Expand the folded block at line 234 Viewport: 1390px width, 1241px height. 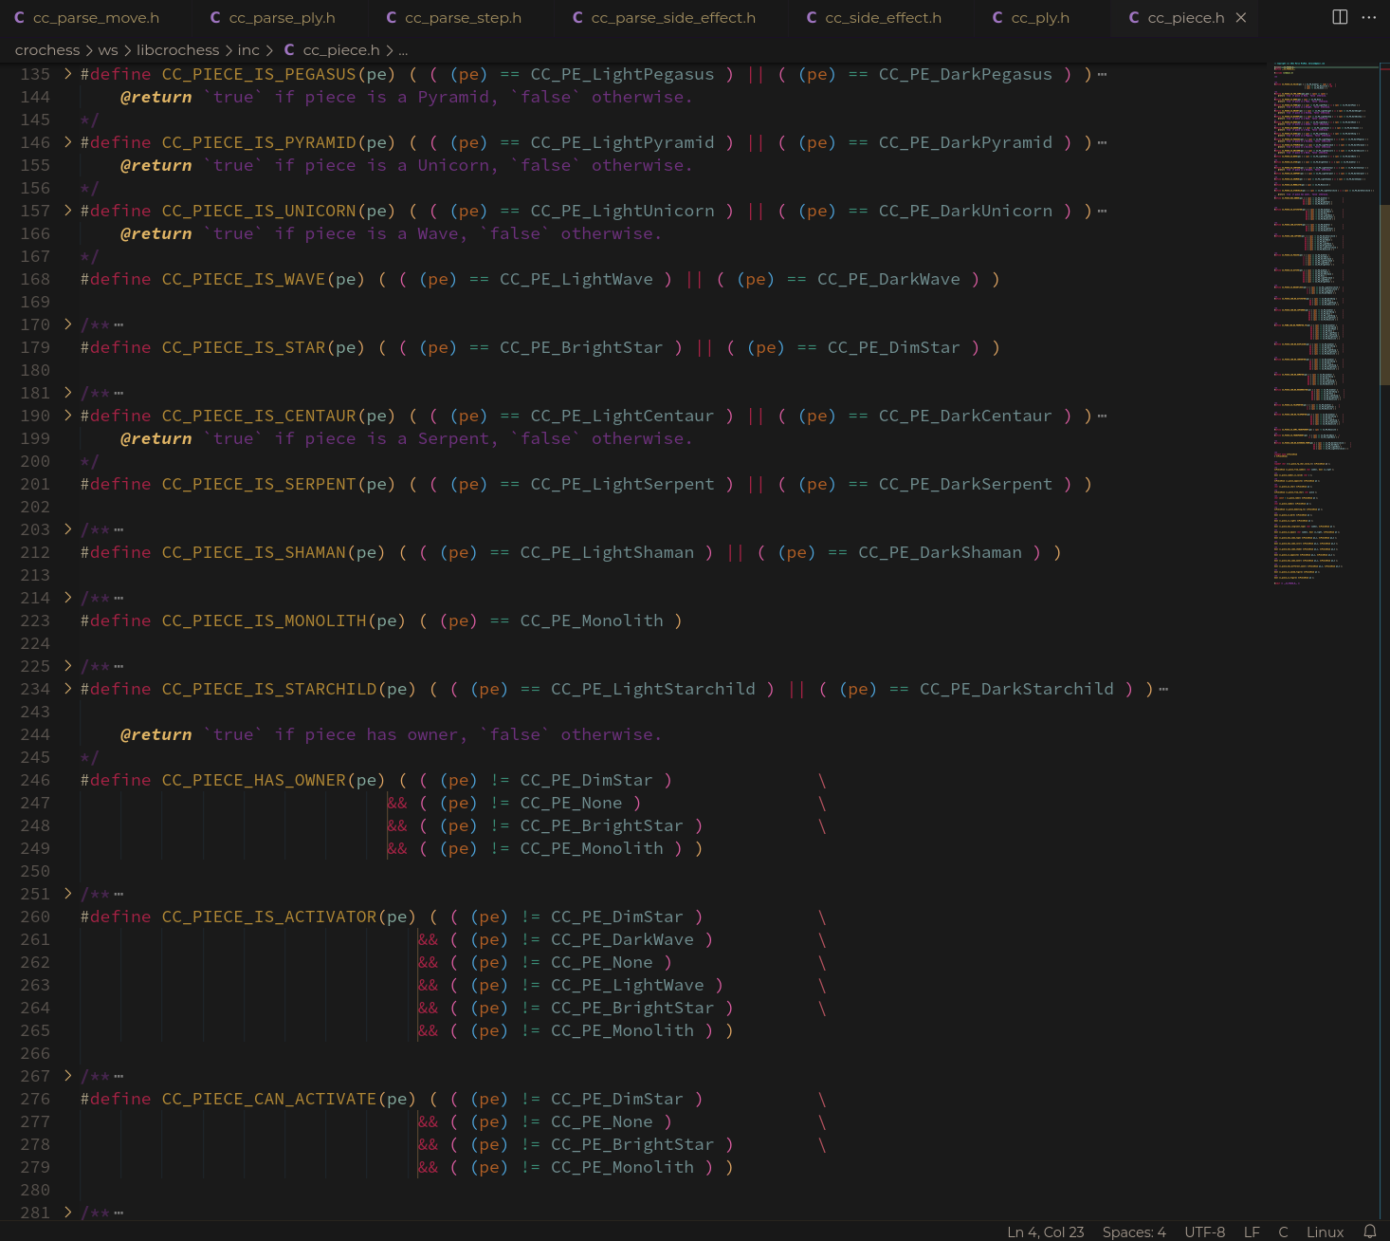coord(66,689)
